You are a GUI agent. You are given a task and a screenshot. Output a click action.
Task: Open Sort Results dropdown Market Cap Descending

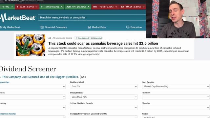point(176,87)
